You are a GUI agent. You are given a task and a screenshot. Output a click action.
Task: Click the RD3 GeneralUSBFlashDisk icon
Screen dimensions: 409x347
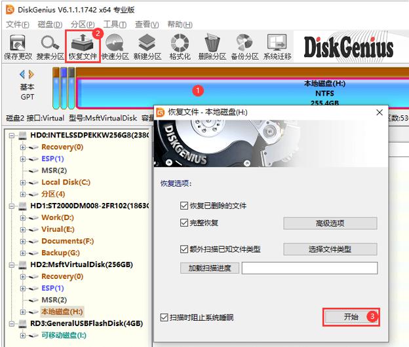pyautogui.click(x=22, y=323)
